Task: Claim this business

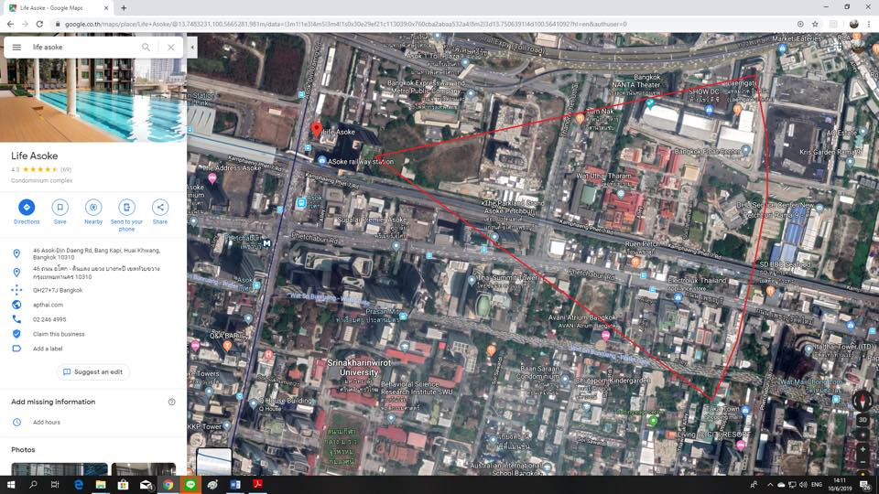Action: coord(59,334)
